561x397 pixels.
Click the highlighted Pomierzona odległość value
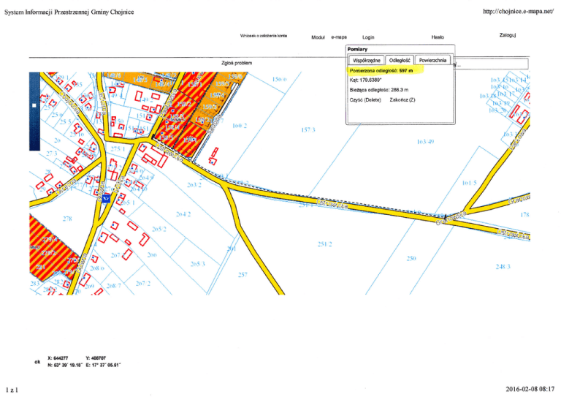point(386,71)
